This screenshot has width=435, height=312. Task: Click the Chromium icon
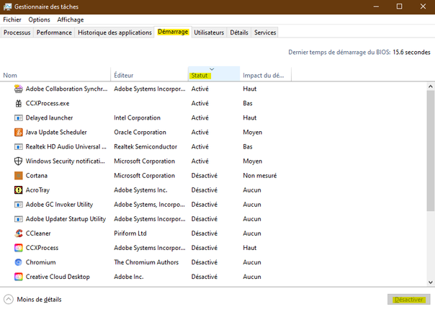tap(19, 262)
